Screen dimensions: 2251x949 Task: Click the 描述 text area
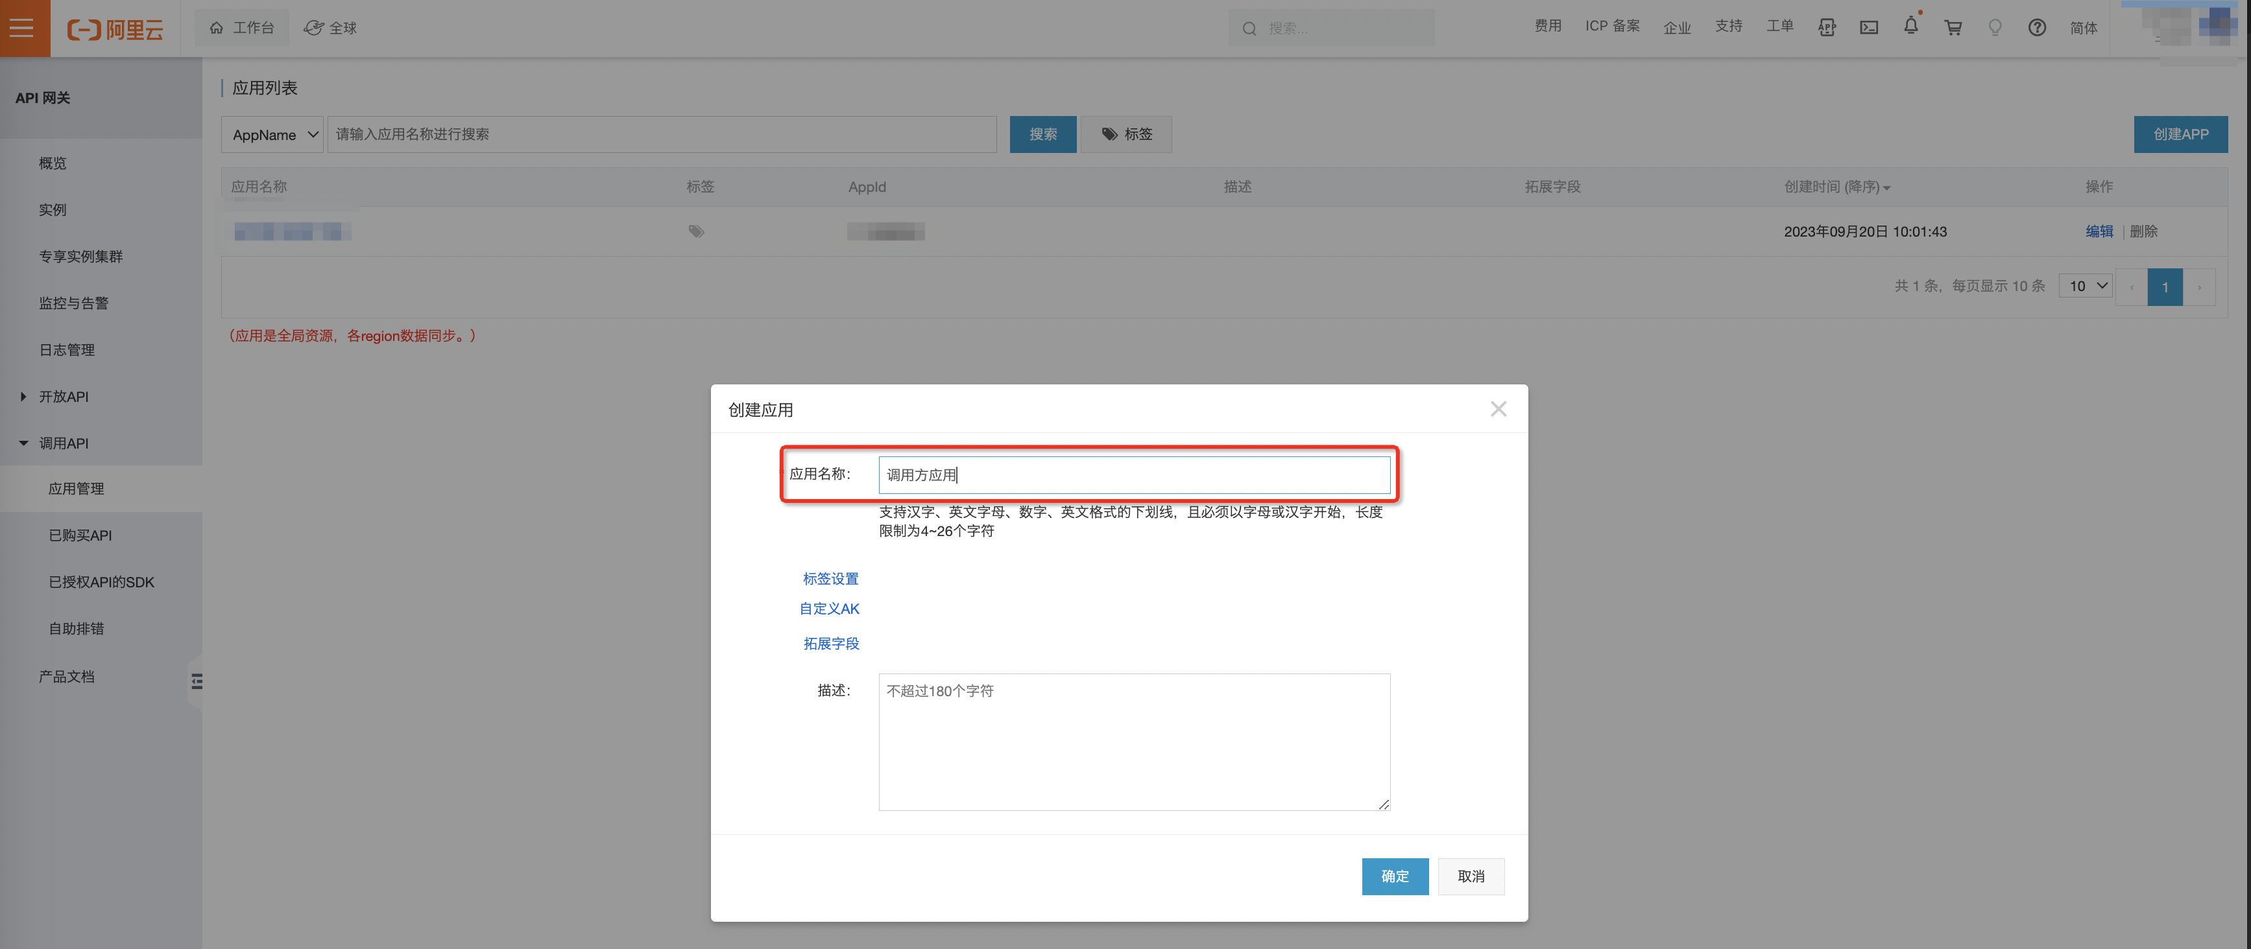[1133, 741]
